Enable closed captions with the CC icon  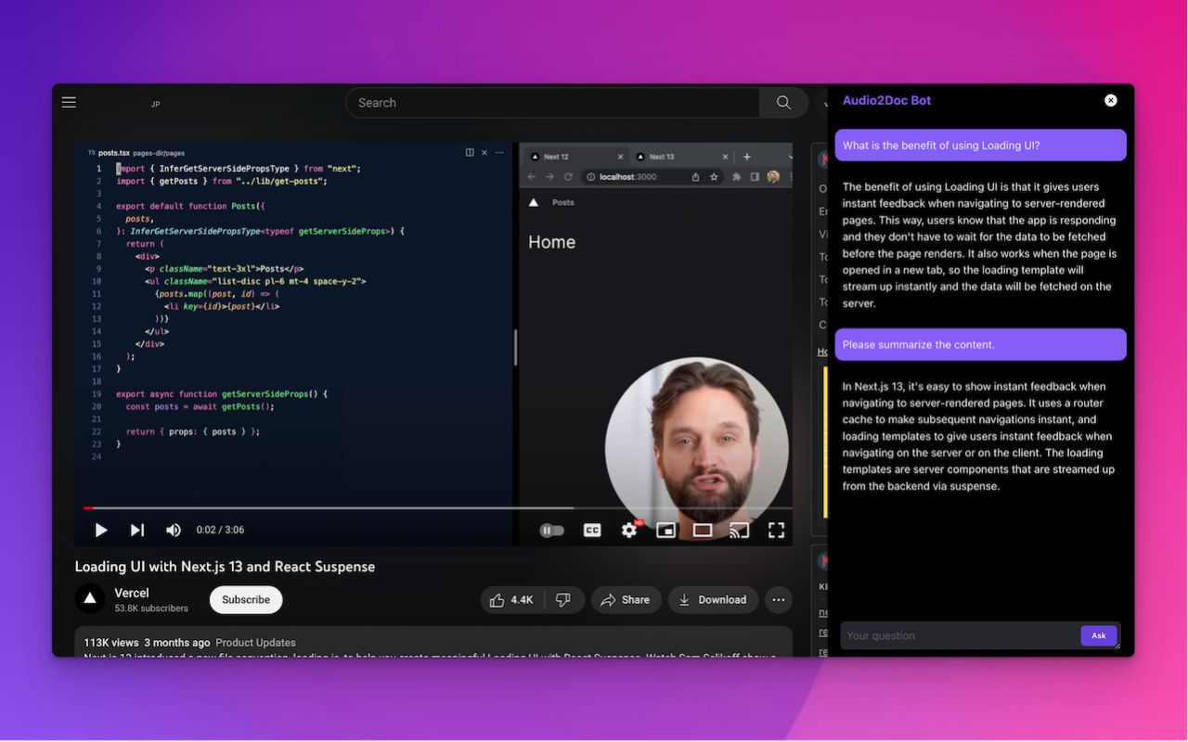click(x=592, y=530)
